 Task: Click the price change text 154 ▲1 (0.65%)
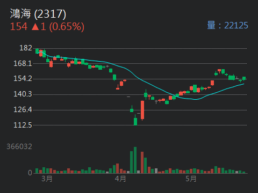point(47,27)
